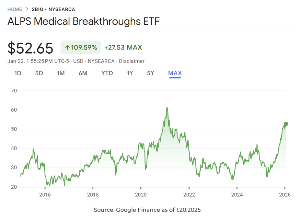The width and height of the screenshot is (300, 218).
Task: Show the 1M chart range
Action: (61, 73)
